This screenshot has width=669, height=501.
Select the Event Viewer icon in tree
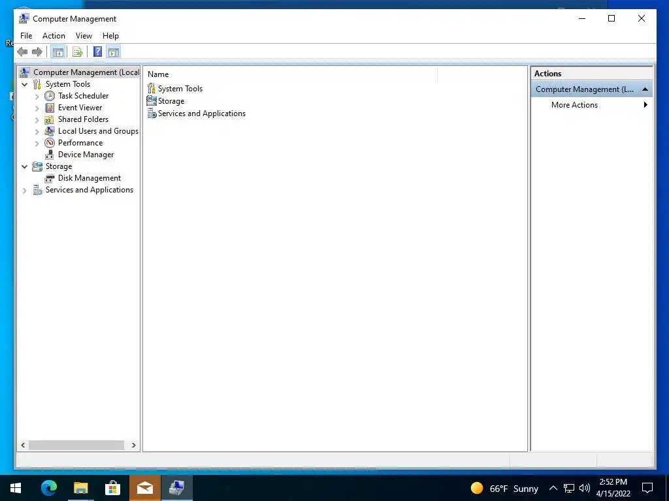pos(50,108)
